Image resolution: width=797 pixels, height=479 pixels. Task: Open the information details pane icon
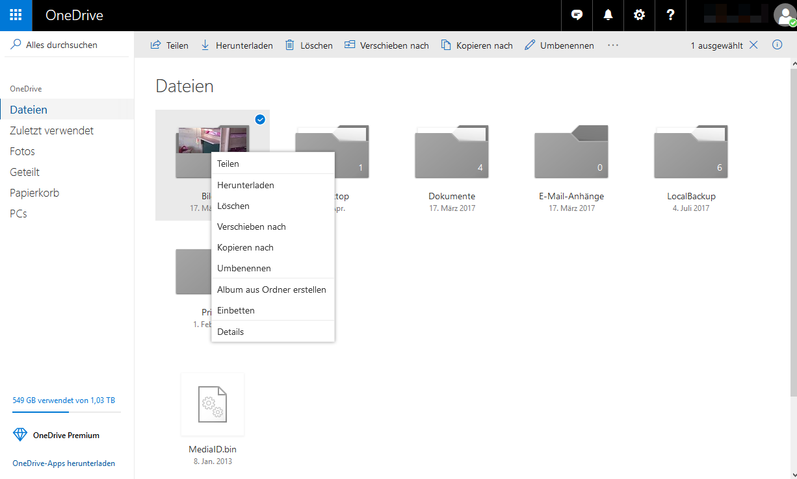(x=777, y=45)
